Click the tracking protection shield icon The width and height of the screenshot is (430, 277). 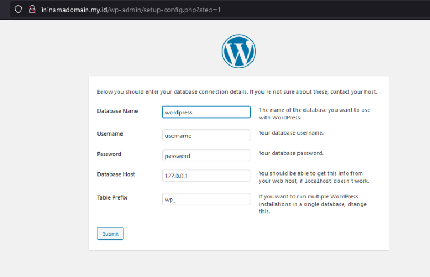(18, 10)
